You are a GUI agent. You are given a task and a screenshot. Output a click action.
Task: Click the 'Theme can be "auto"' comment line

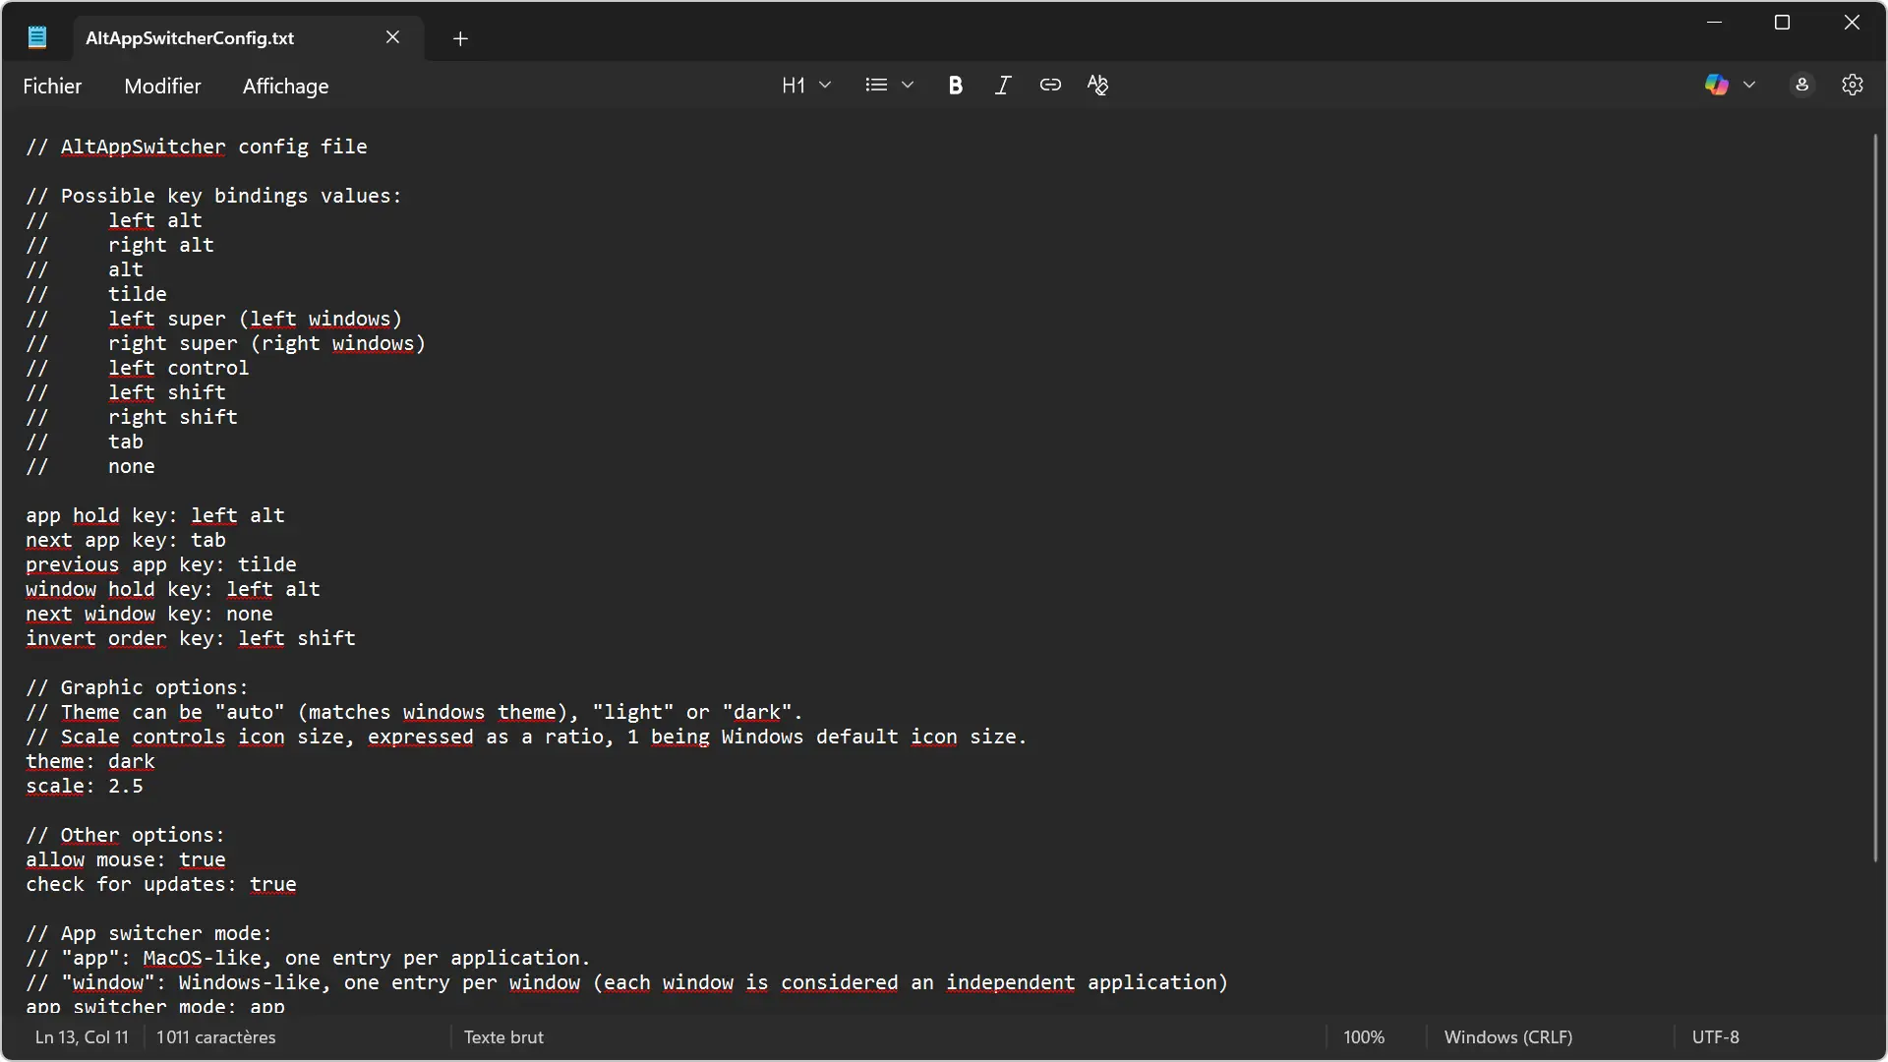point(414,712)
